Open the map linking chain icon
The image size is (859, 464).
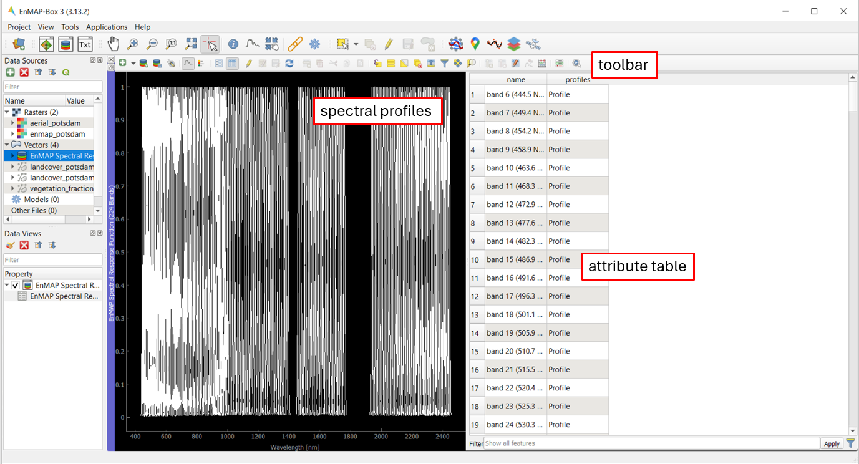pyautogui.click(x=295, y=44)
